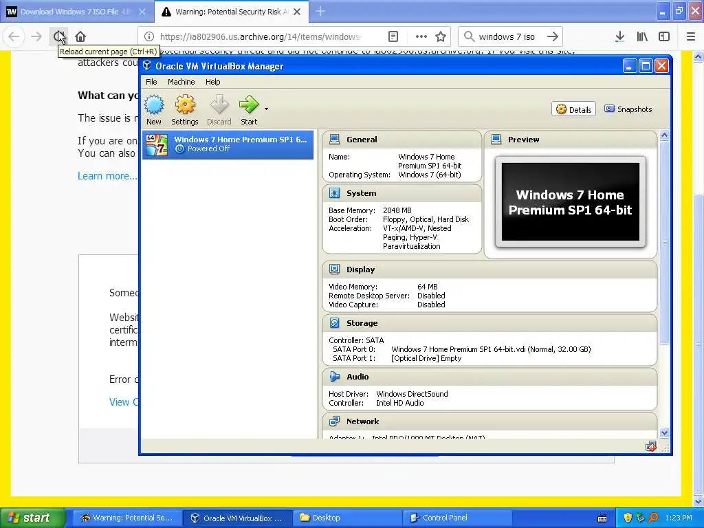Viewport: 704px width, 528px height.
Task: Click the Display section monitor icon
Action: [335, 269]
